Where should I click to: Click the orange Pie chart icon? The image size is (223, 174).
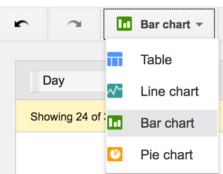click(x=115, y=154)
